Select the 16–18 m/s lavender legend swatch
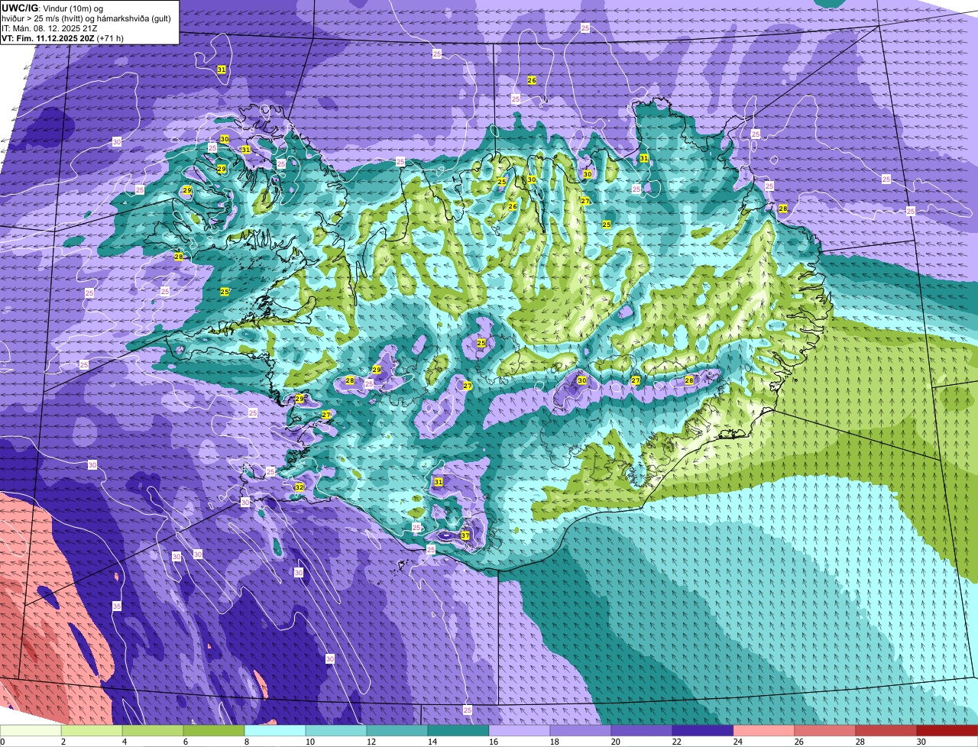 click(x=520, y=730)
